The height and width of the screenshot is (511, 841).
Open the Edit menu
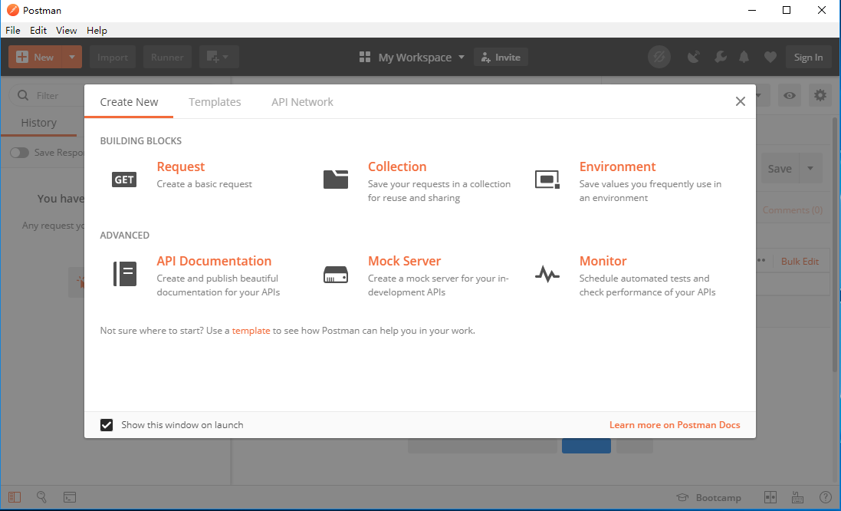coord(38,30)
